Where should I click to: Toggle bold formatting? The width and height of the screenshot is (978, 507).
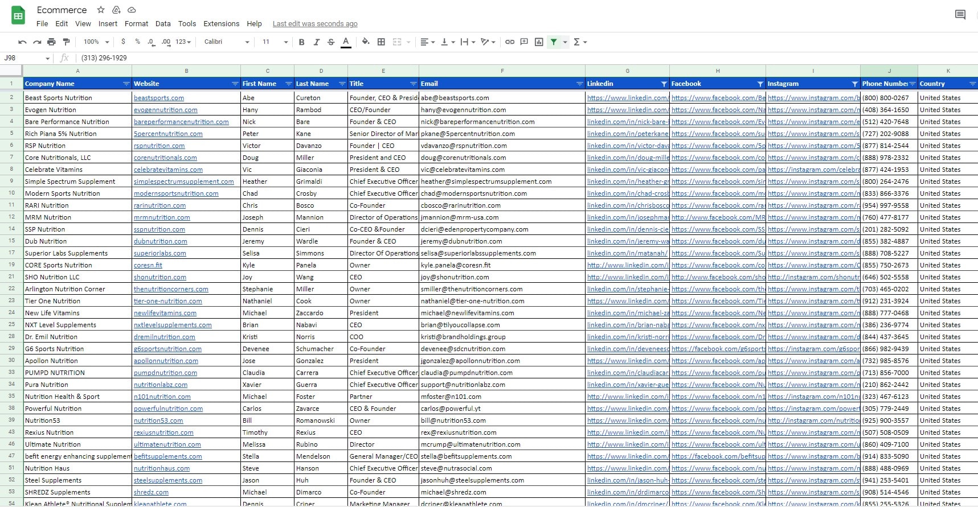301,42
